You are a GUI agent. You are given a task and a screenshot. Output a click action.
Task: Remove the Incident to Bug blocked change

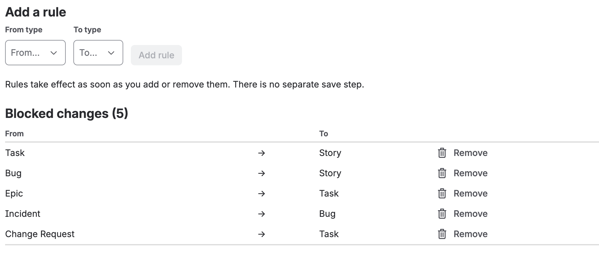pyautogui.click(x=463, y=214)
